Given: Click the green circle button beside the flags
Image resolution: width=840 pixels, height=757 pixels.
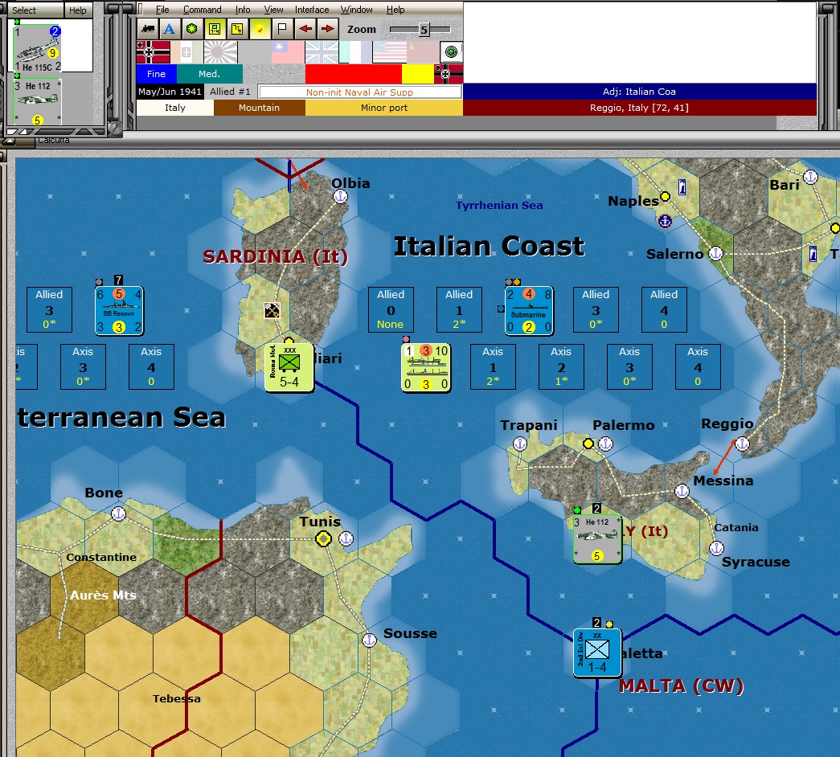Looking at the screenshot, I should [x=452, y=52].
